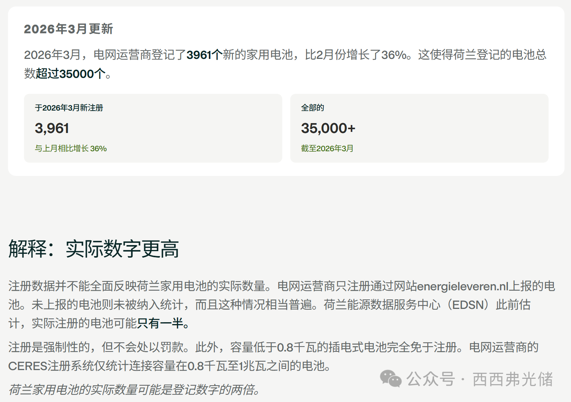The width and height of the screenshot is (571, 402).
Task: Click the bold 超过35000个 text
Action: pos(70,74)
